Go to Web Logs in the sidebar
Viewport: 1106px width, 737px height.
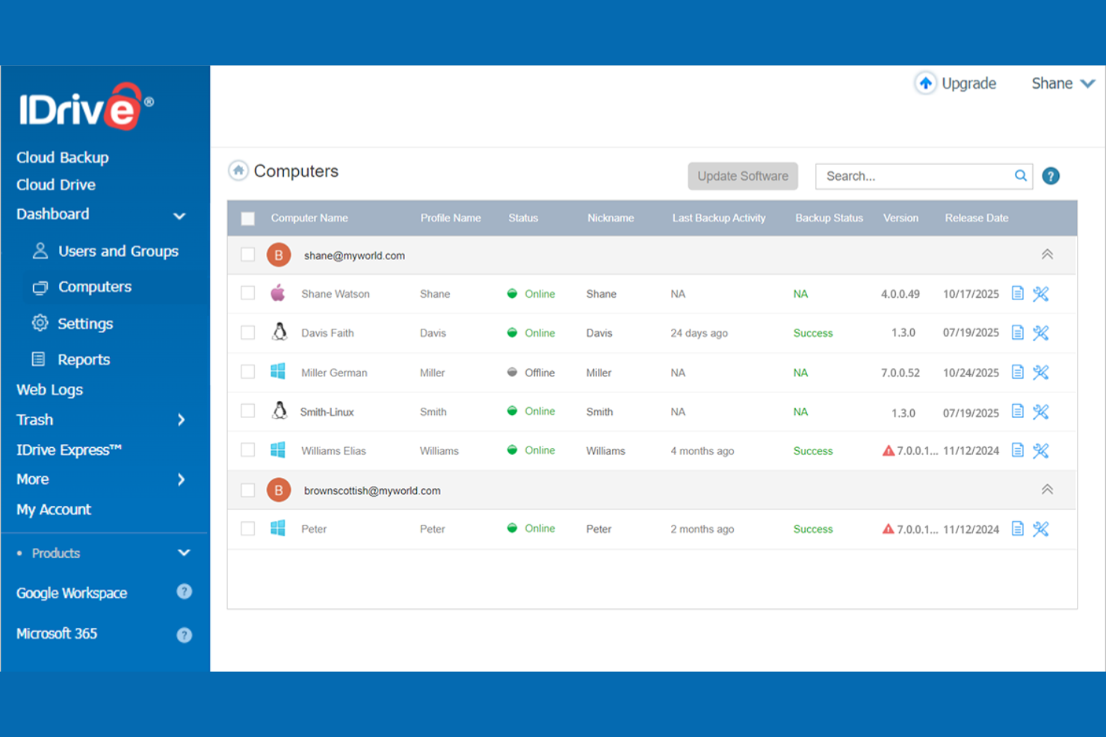[x=49, y=389]
